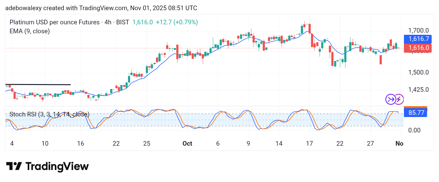Click the green change value +12.7 (+0.79%)
The height and width of the screenshot is (182, 439).
(177, 22)
